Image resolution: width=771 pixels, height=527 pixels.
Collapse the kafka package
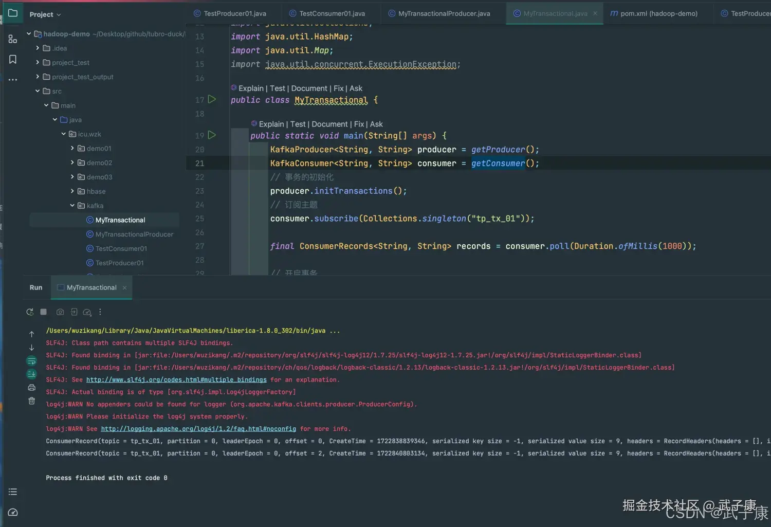click(x=72, y=205)
